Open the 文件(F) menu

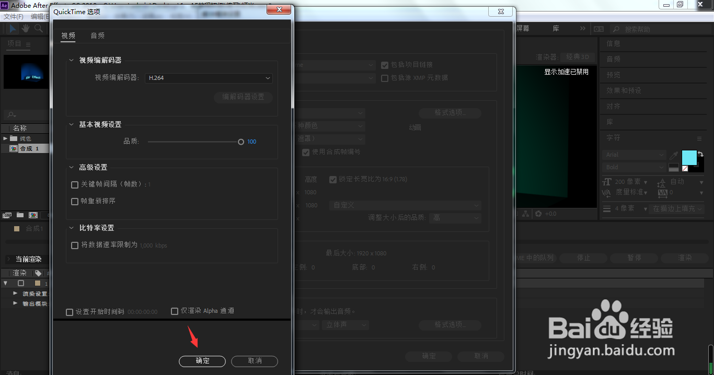click(x=14, y=17)
